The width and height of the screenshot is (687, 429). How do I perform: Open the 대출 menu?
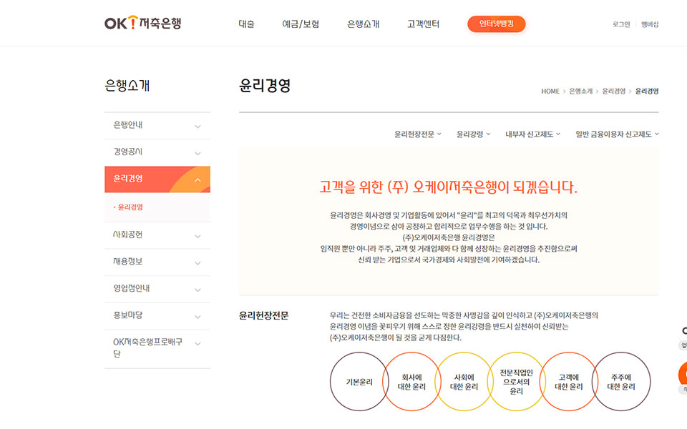click(x=246, y=24)
